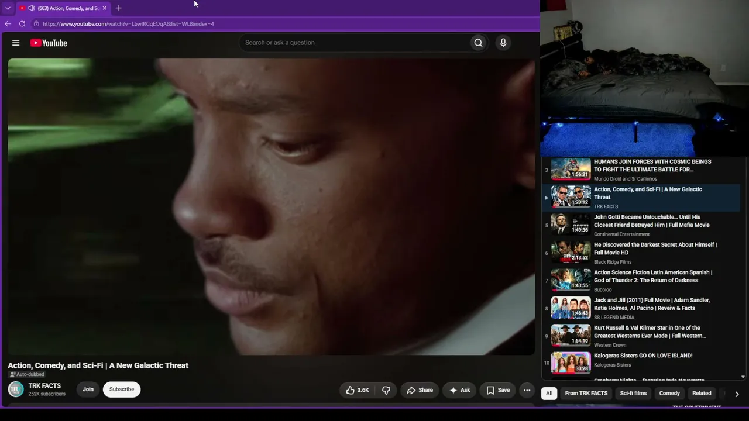Go to YouTube home via logo

point(49,43)
